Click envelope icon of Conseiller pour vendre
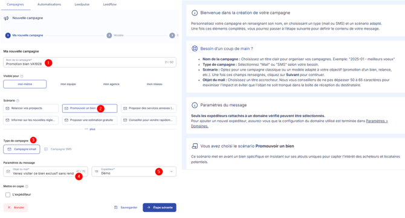The width and height of the screenshot is (405, 218). coord(125,120)
